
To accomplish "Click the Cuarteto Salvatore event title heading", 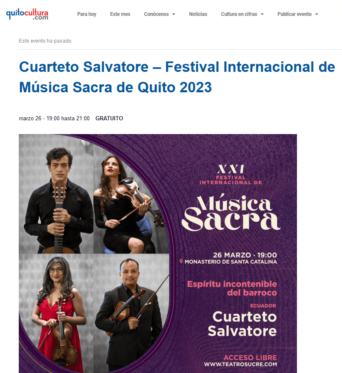I will (x=177, y=77).
